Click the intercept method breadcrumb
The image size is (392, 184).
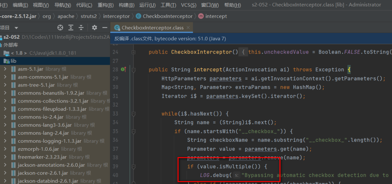pos(213,16)
